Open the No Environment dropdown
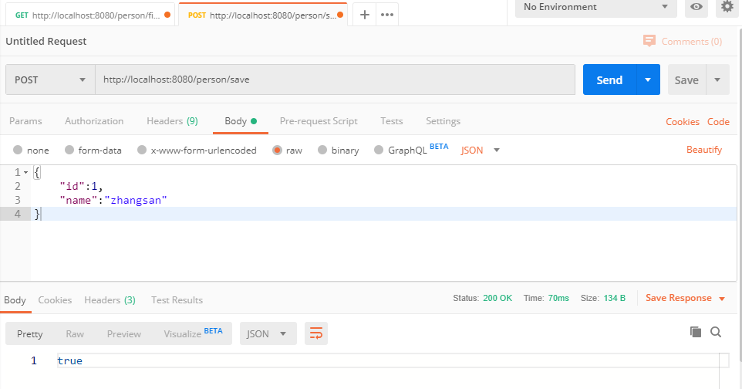 click(x=595, y=7)
